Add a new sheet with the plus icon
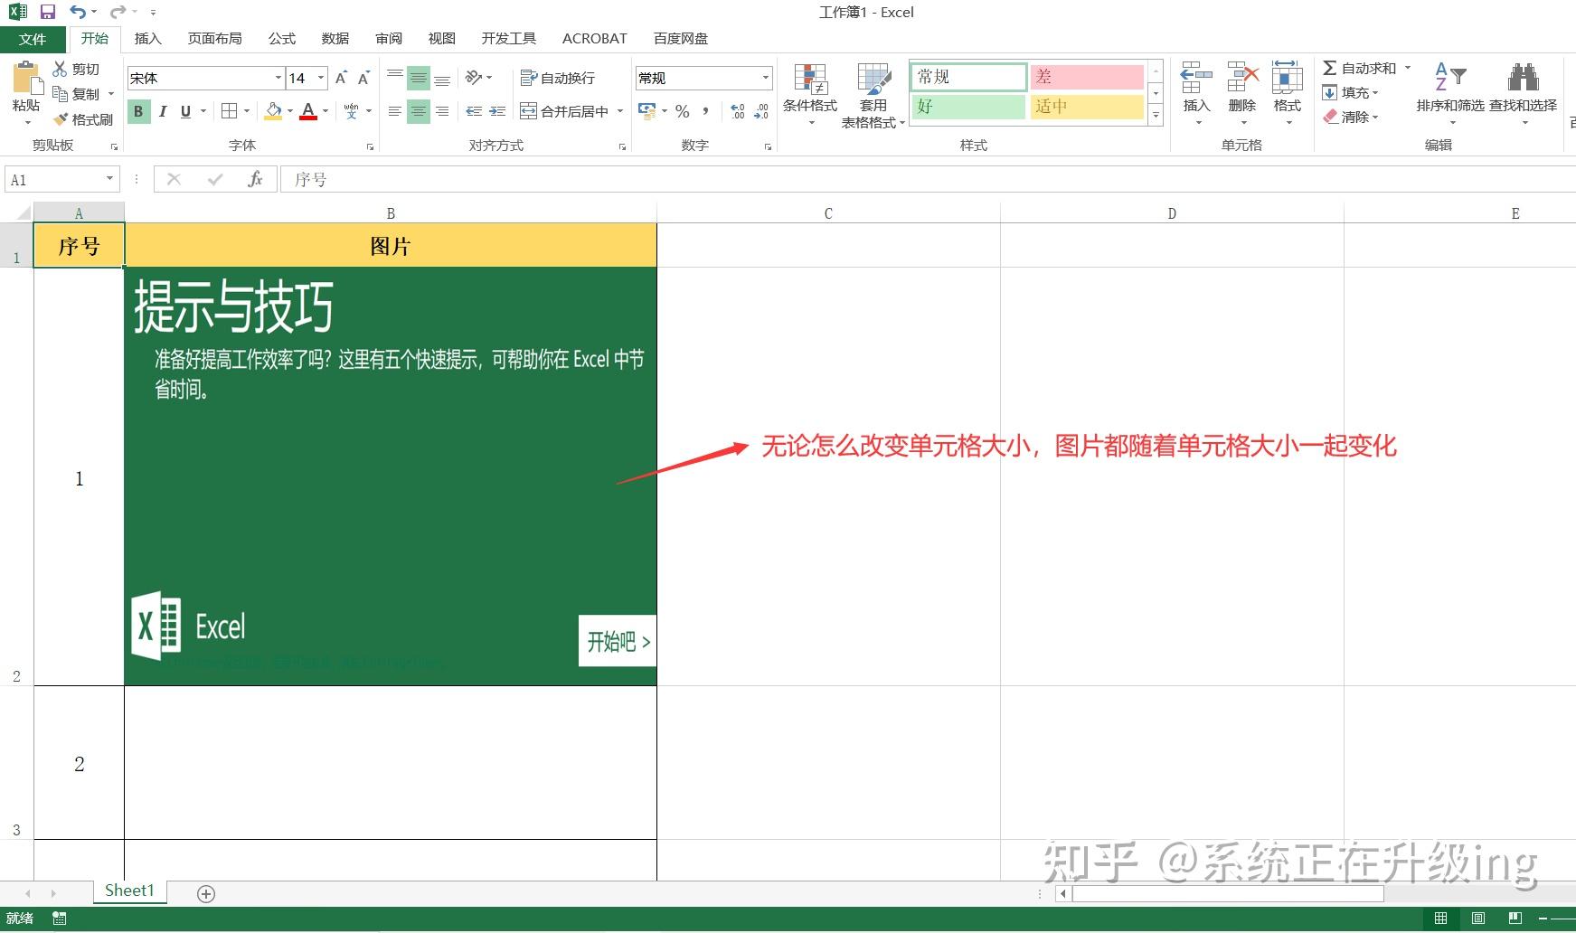The image size is (1576, 933). point(206,894)
